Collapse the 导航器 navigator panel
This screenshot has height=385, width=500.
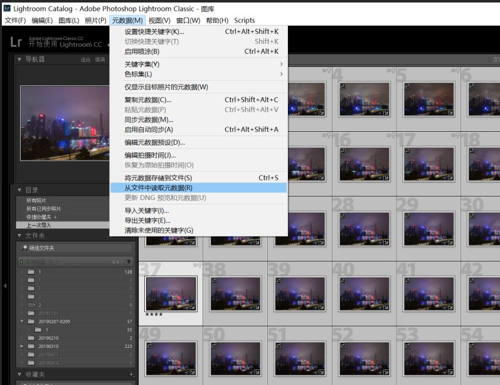click(20, 60)
